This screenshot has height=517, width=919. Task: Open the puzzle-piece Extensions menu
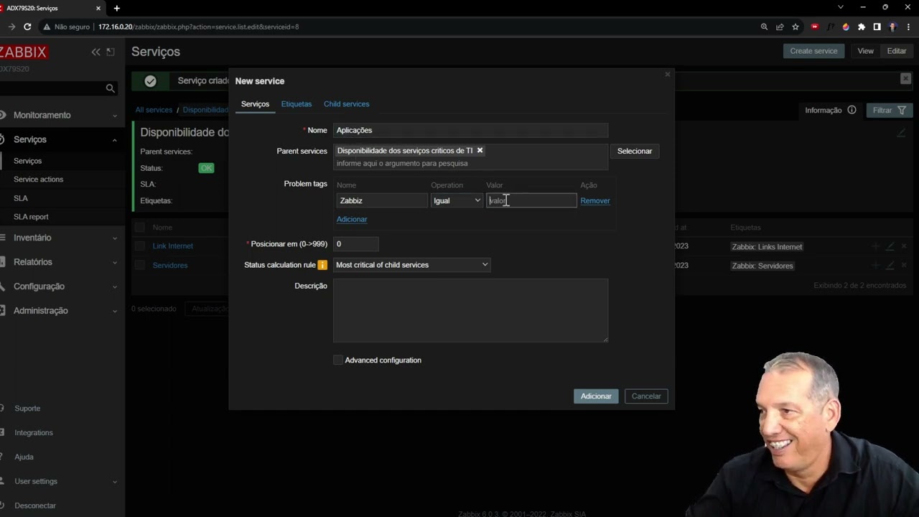coord(862,27)
